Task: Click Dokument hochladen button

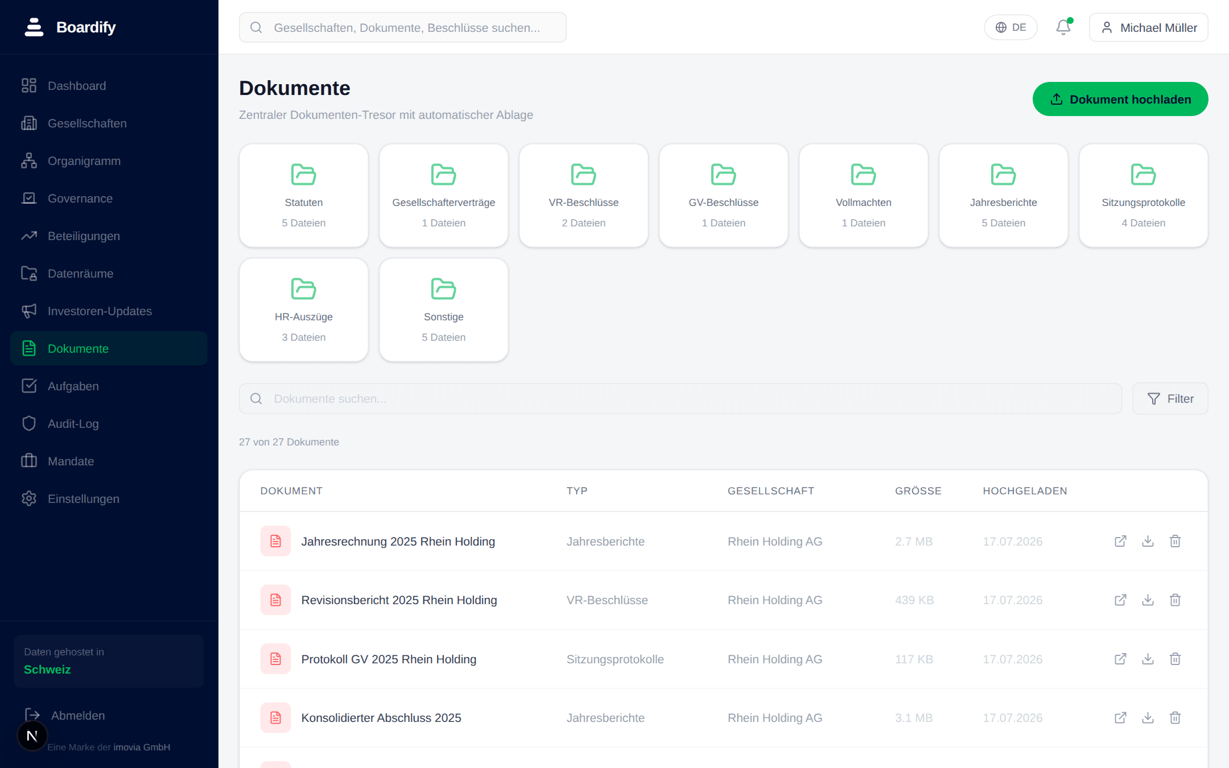Action: 1120,99
